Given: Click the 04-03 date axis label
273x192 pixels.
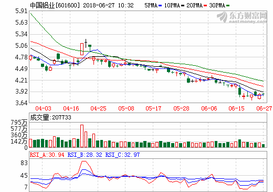Looking at the screenshot, I should click(x=43, y=108).
